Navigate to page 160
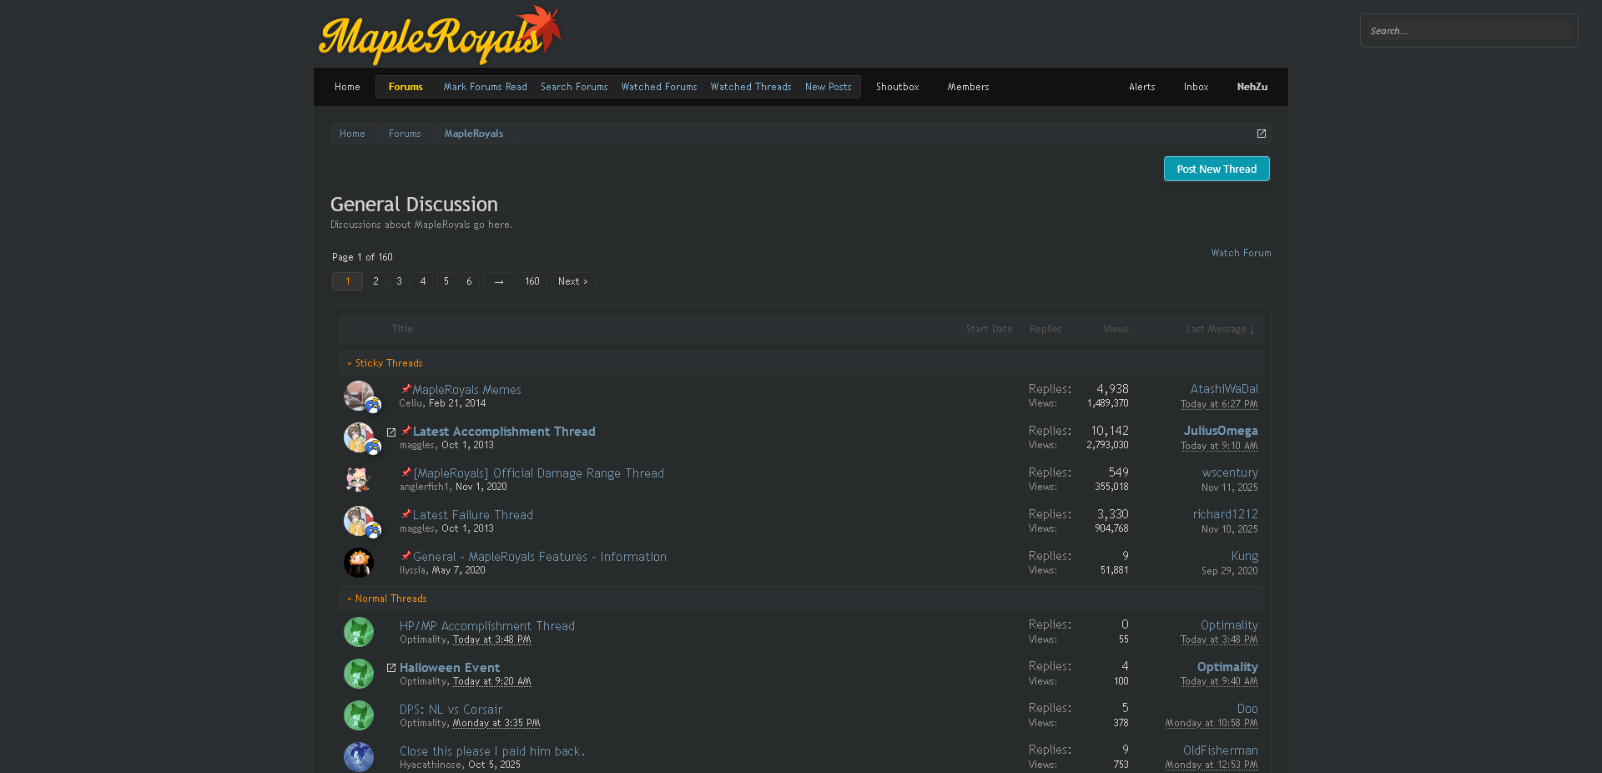Image resolution: width=1602 pixels, height=773 pixels. coord(531,281)
